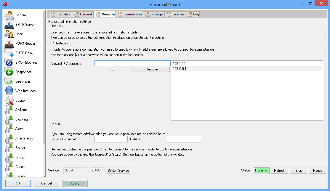The image size is (330, 191).
Task: Select the SPAM Blocking icon
Action: point(9,62)
